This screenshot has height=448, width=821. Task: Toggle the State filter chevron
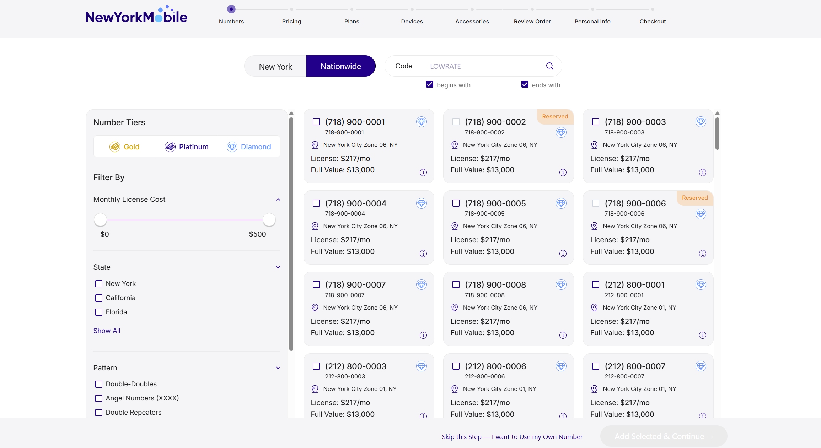click(278, 267)
